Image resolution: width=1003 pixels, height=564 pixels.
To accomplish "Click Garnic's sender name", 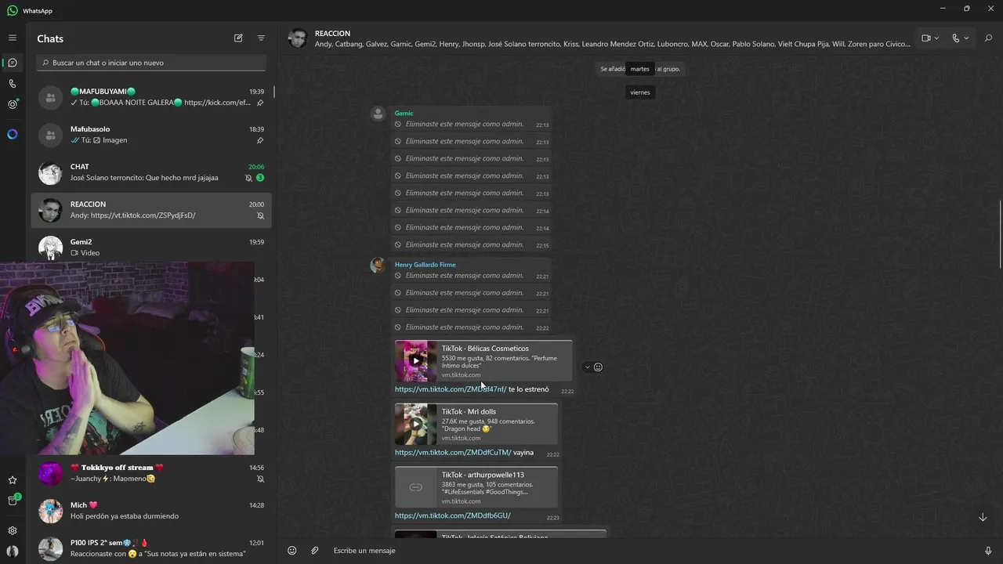I will 404,114.
